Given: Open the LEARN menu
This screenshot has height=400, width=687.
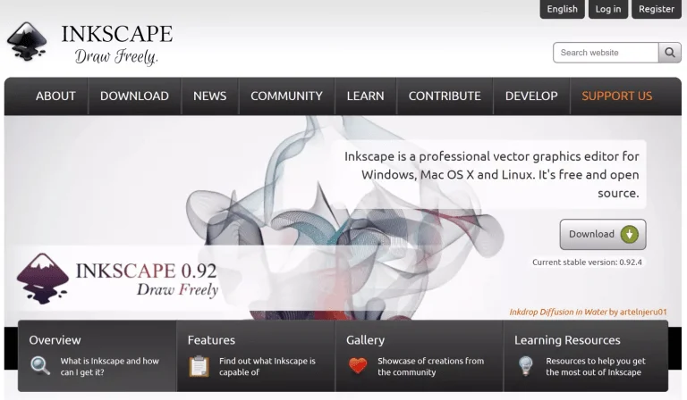Looking at the screenshot, I should [x=365, y=96].
